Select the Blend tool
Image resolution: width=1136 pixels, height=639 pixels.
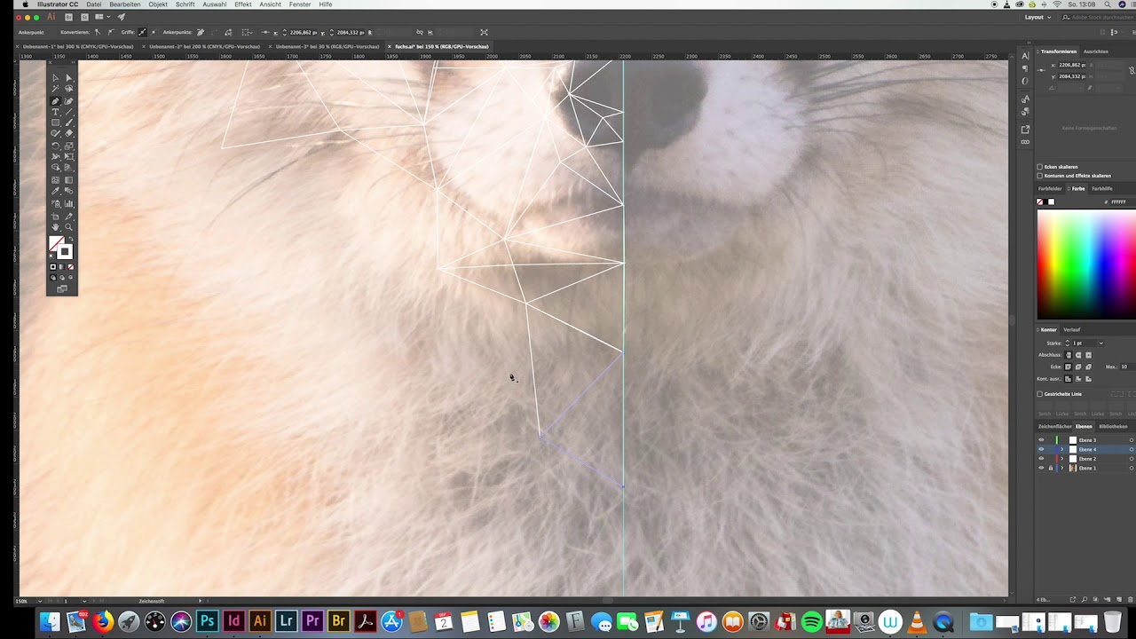click(x=68, y=191)
